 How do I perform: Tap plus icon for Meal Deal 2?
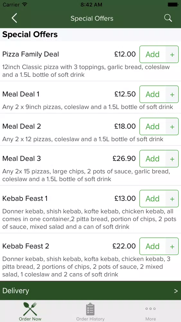pos(172,127)
